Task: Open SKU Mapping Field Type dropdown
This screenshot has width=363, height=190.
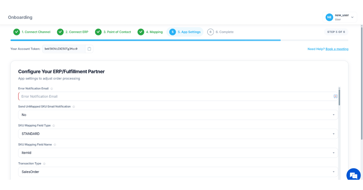Action: (178, 134)
